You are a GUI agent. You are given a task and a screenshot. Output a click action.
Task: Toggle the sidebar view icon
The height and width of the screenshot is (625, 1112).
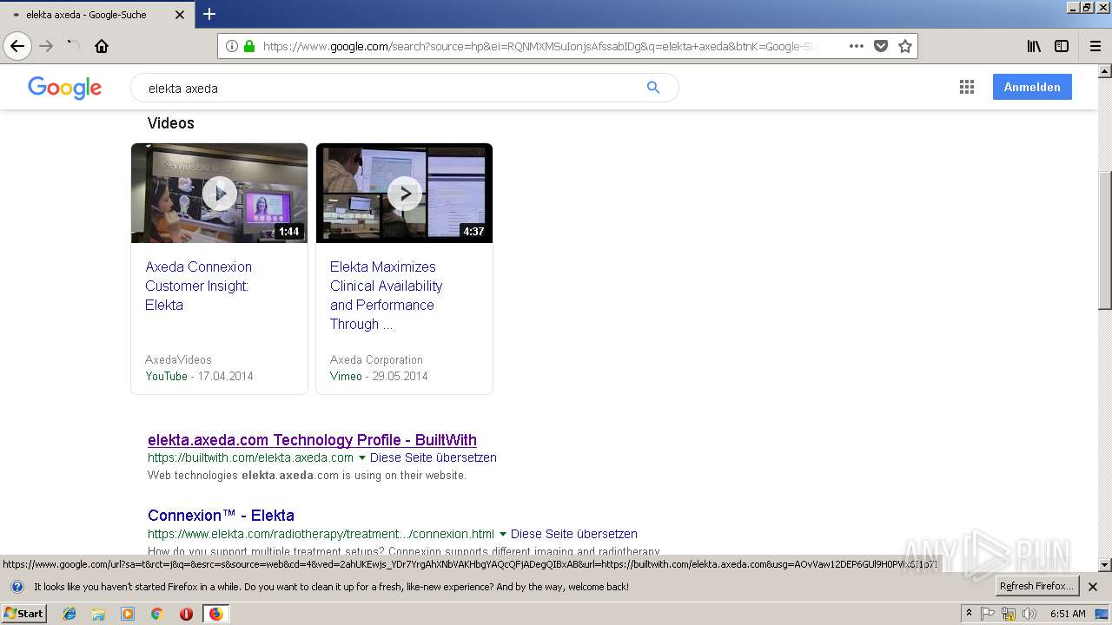(x=1062, y=46)
